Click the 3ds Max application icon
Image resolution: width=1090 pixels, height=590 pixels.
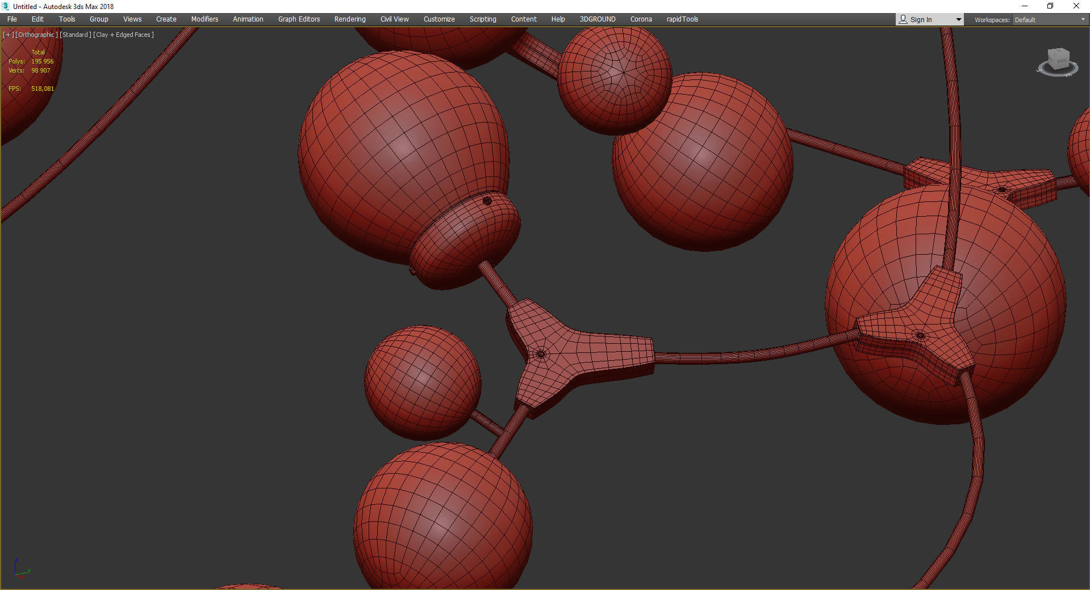pyautogui.click(x=6, y=6)
